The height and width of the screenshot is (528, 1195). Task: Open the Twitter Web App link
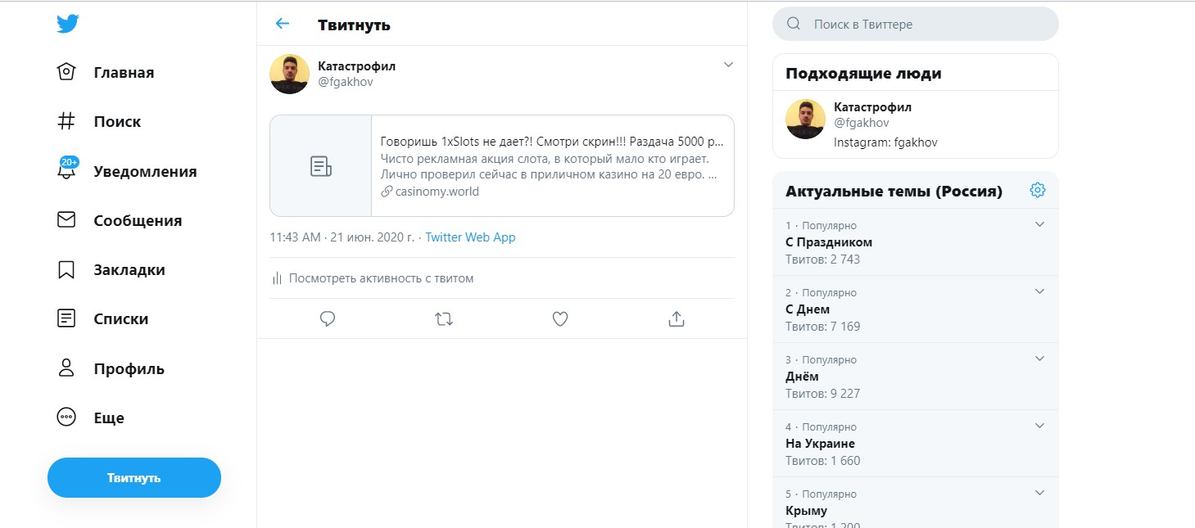click(x=468, y=237)
